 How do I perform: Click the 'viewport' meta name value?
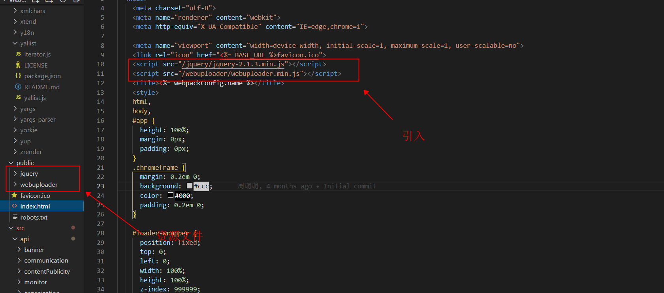[193, 45]
